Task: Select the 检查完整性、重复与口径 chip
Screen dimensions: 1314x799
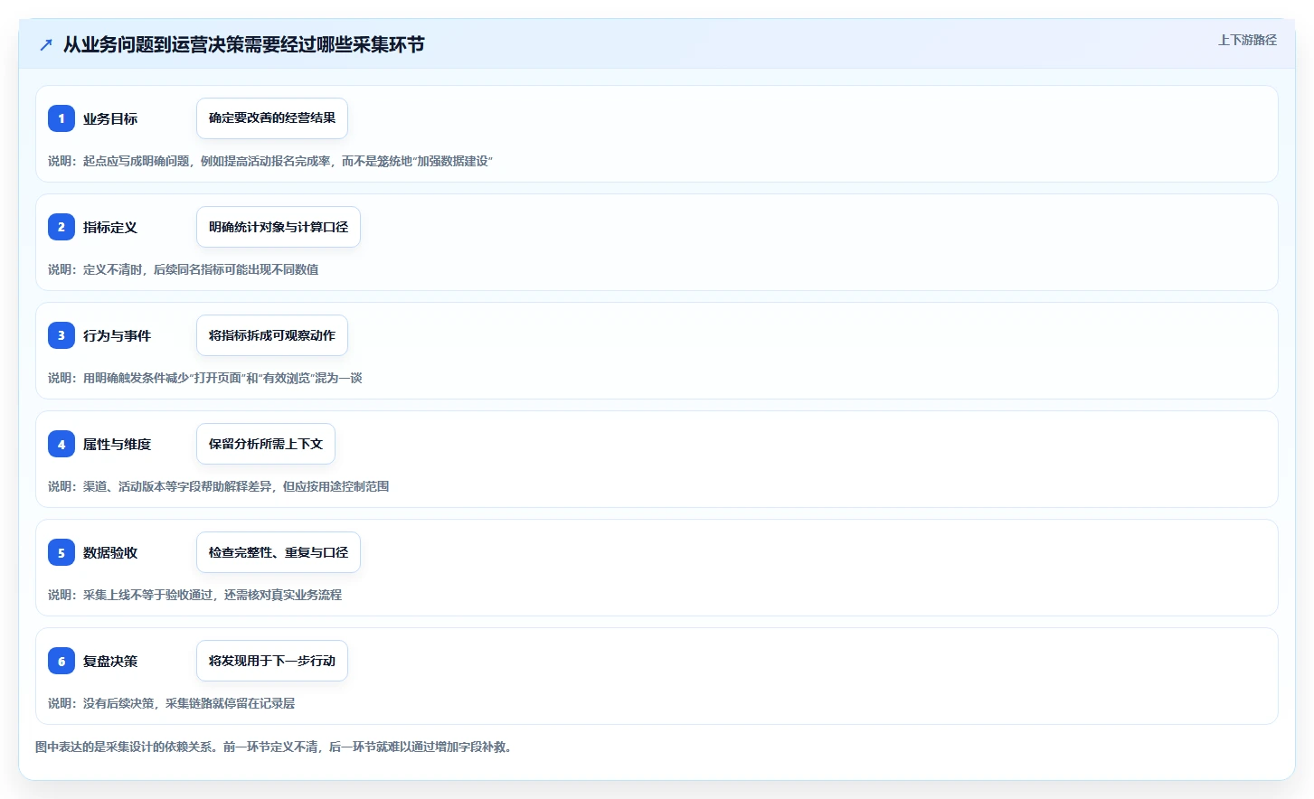Action: 279,552
